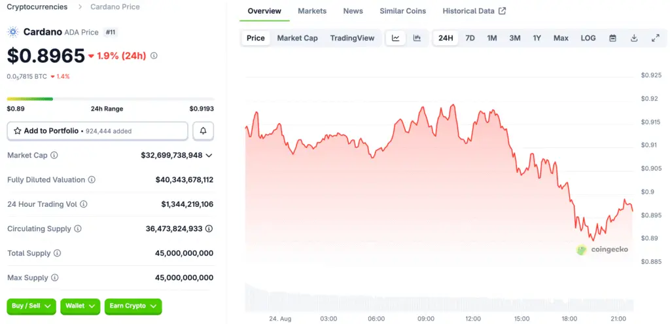Open Total Supply info icon
This screenshot has width=670, height=324.
click(x=58, y=253)
